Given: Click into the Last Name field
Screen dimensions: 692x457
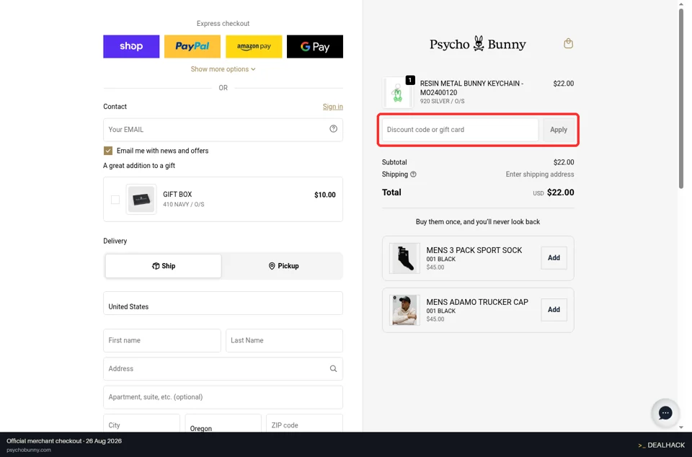Looking at the screenshot, I should pos(284,340).
